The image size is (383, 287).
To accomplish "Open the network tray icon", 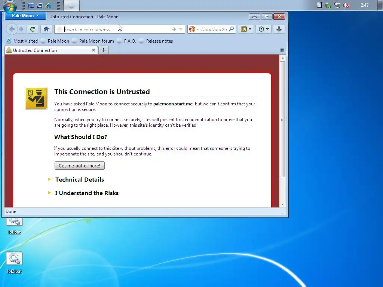I will click(337, 5).
